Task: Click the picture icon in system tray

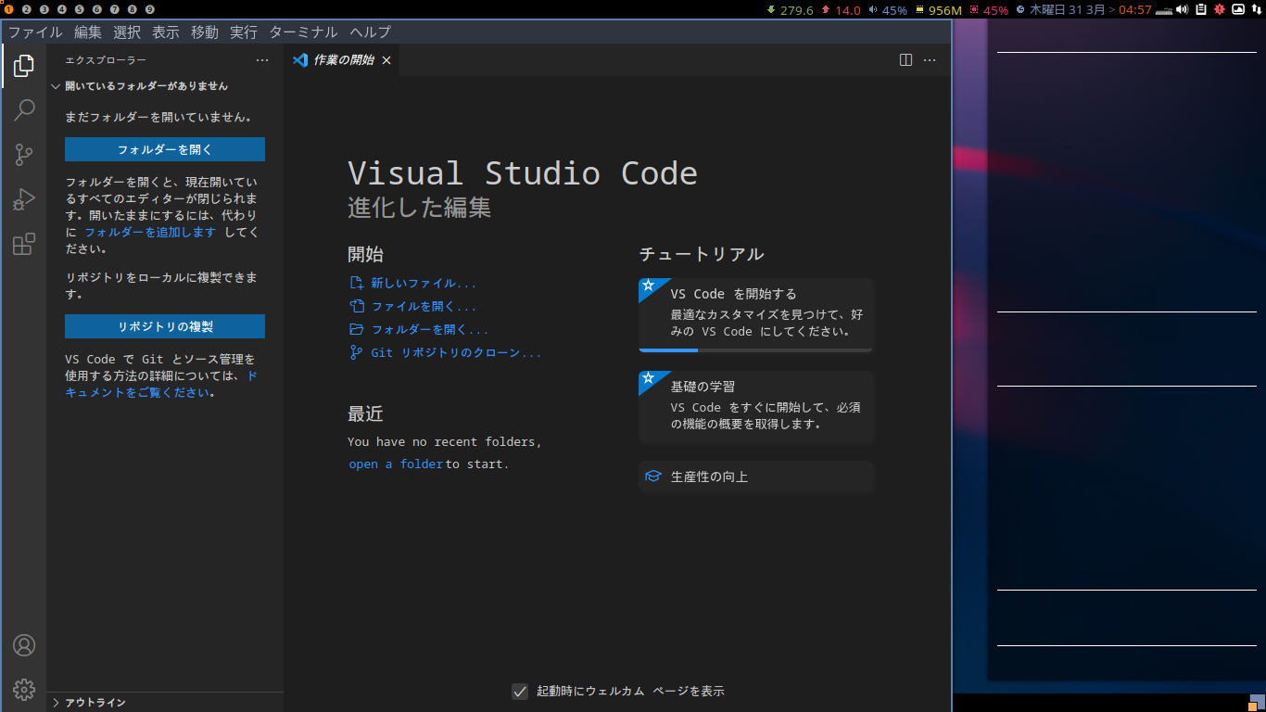Action: coord(1238,9)
